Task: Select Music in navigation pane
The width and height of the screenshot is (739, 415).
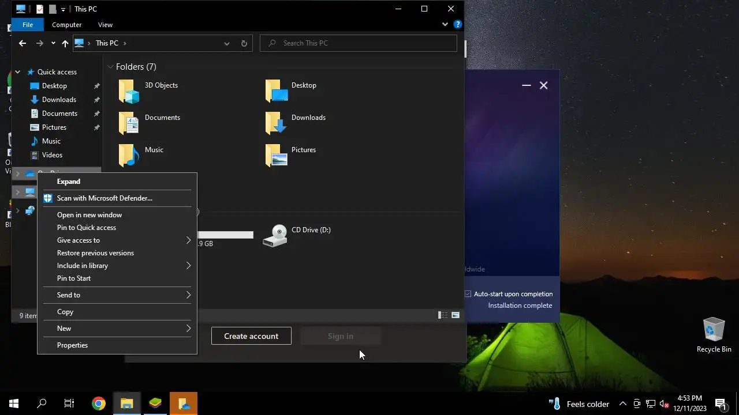Action: (x=51, y=141)
